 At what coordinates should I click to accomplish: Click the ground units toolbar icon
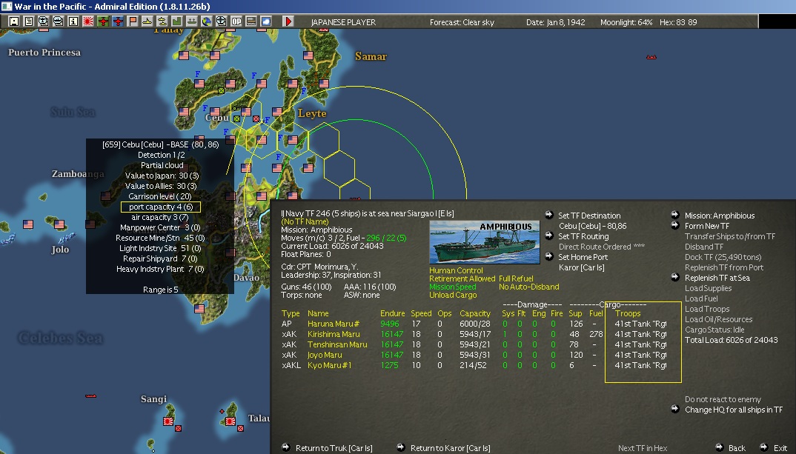click(x=192, y=21)
